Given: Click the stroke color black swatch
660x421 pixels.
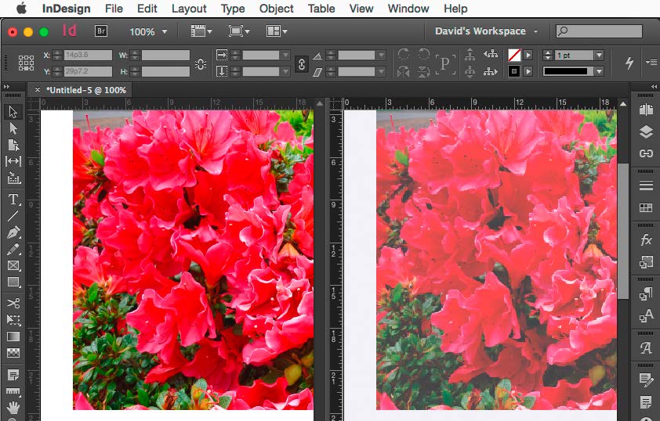Looking at the screenshot, I should [514, 71].
